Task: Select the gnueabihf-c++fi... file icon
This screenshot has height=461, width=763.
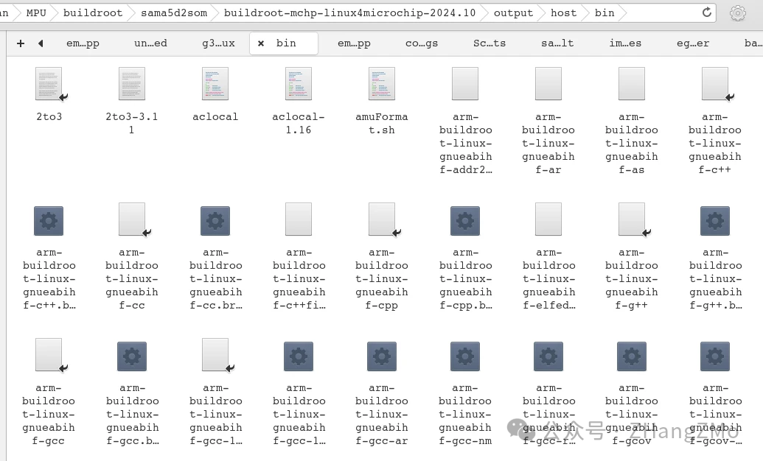Action: pyautogui.click(x=299, y=219)
